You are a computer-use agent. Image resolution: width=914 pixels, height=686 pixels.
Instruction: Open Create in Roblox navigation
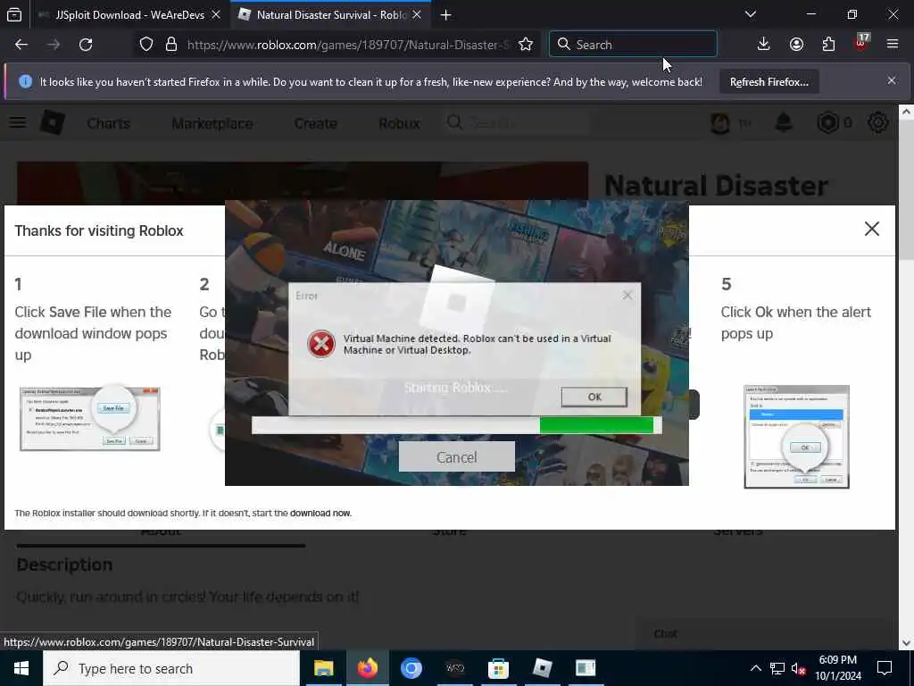pyautogui.click(x=315, y=123)
